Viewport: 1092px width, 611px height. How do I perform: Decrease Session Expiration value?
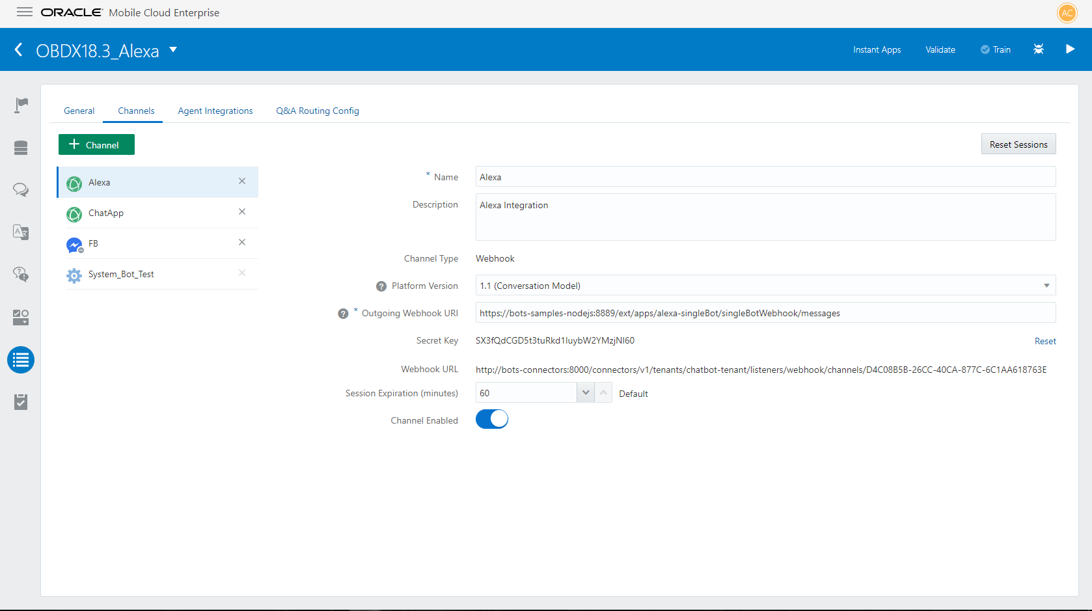pos(586,393)
